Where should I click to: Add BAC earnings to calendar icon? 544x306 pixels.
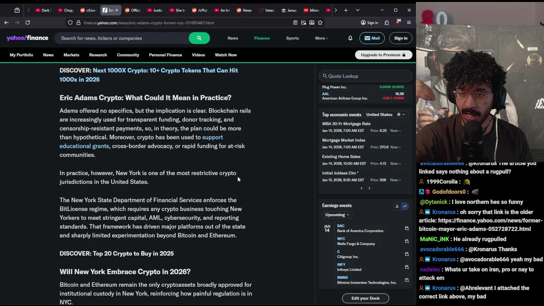[x=407, y=228]
